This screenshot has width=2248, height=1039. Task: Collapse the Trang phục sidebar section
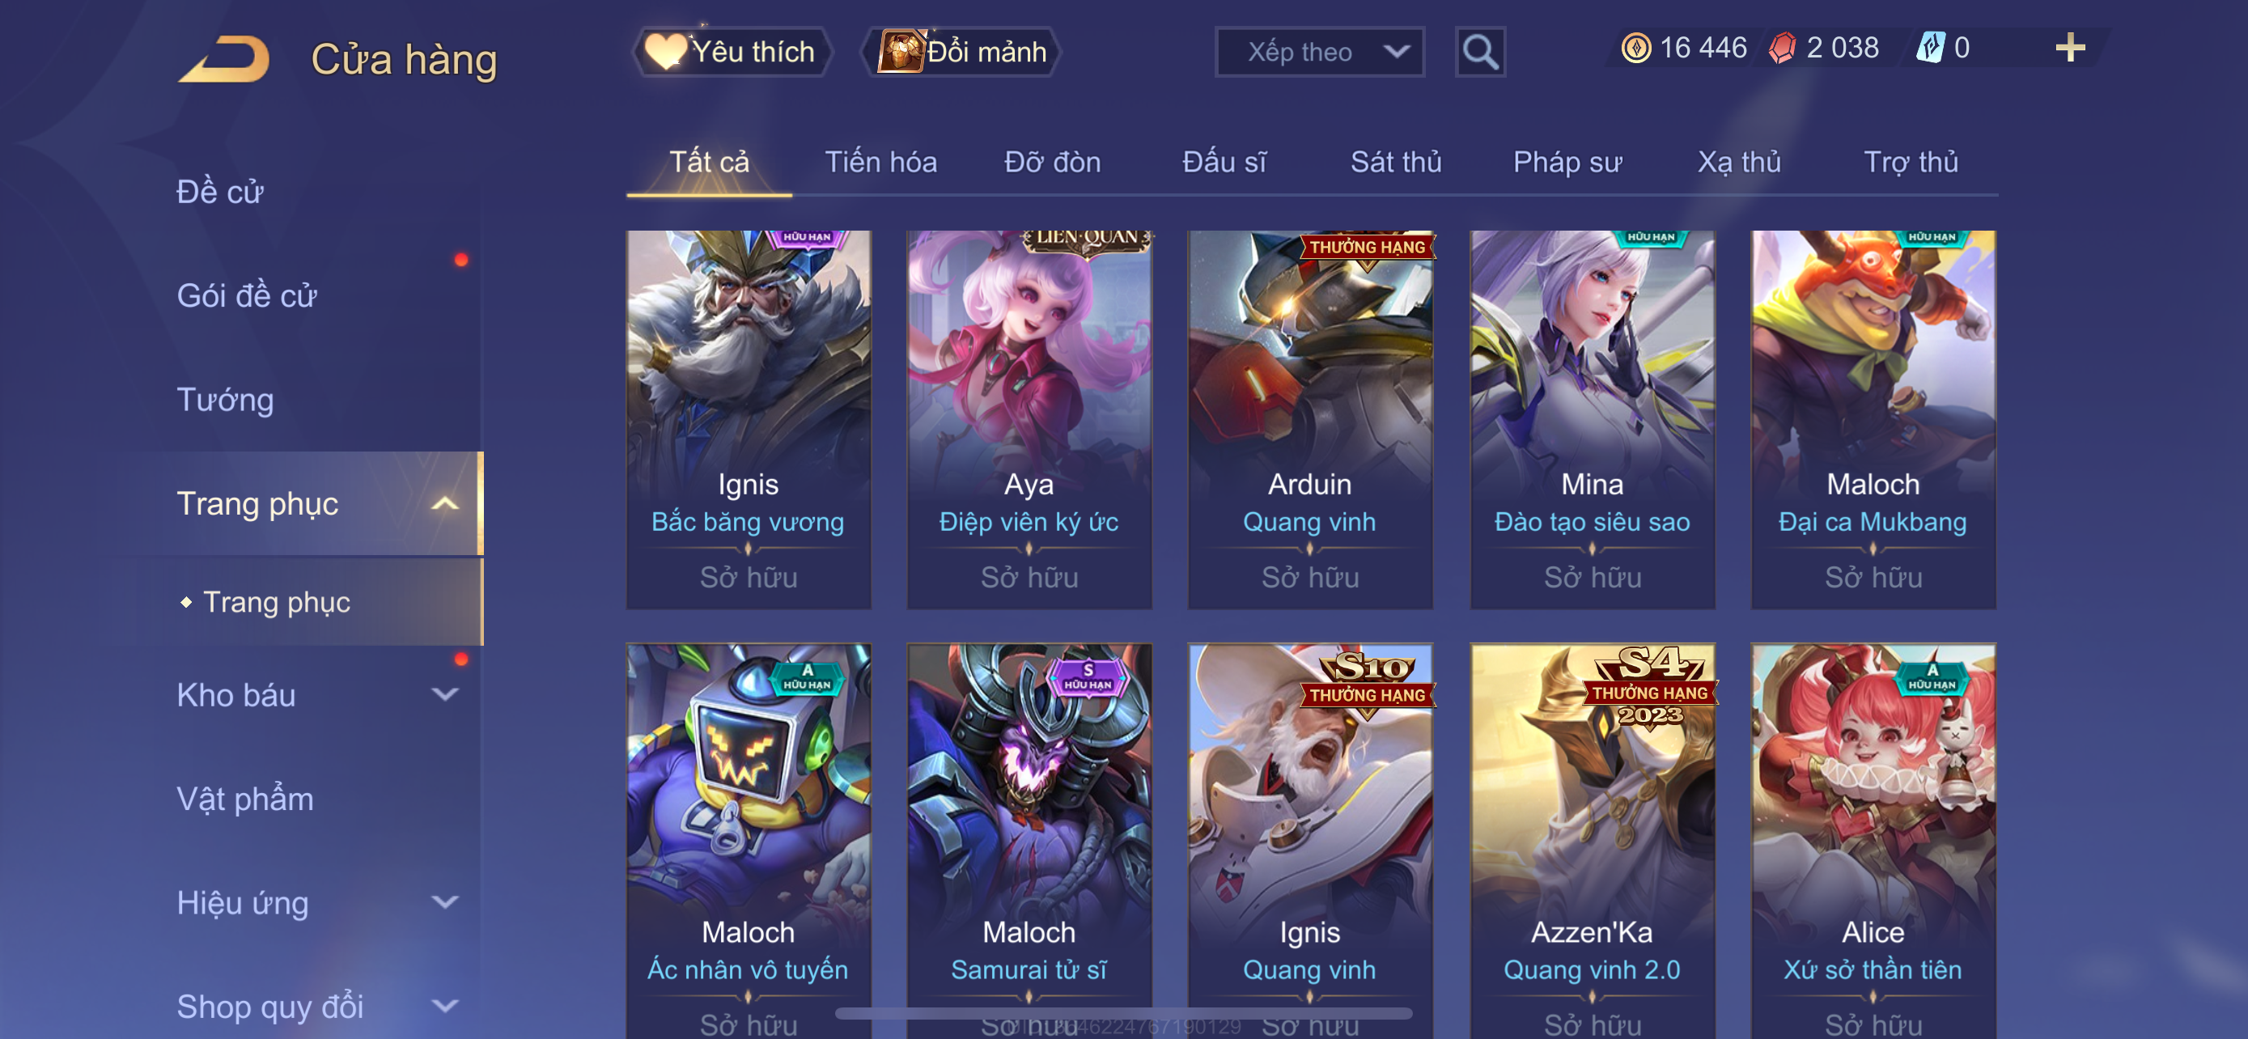pyautogui.click(x=445, y=503)
